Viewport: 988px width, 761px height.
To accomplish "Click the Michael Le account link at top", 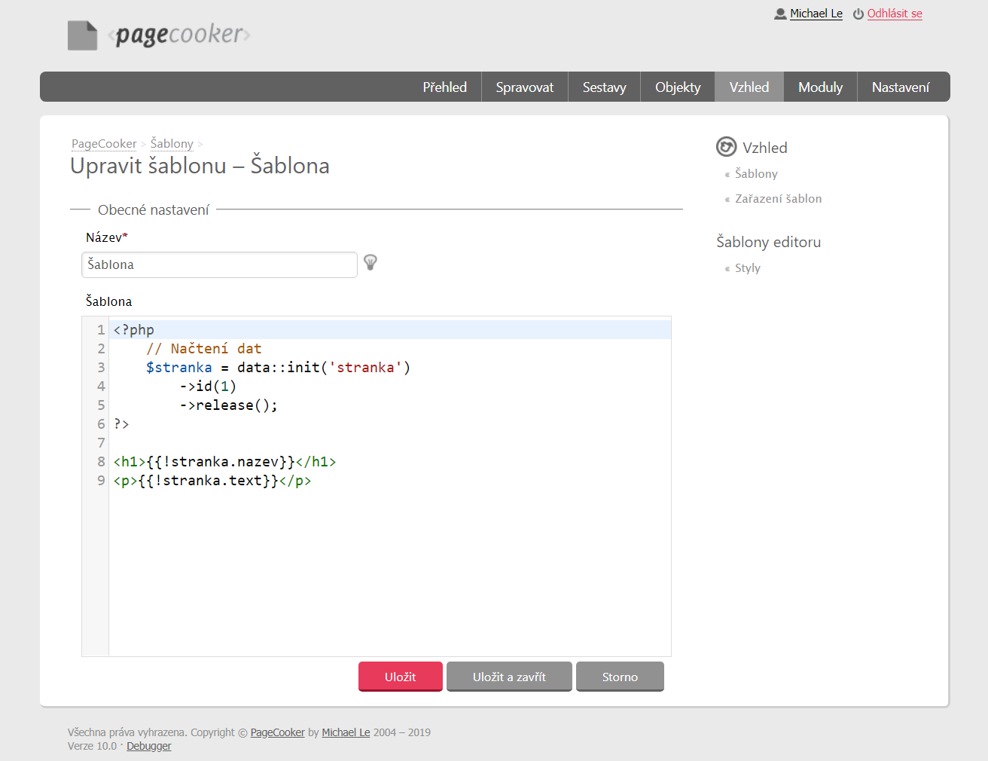I will [x=816, y=14].
